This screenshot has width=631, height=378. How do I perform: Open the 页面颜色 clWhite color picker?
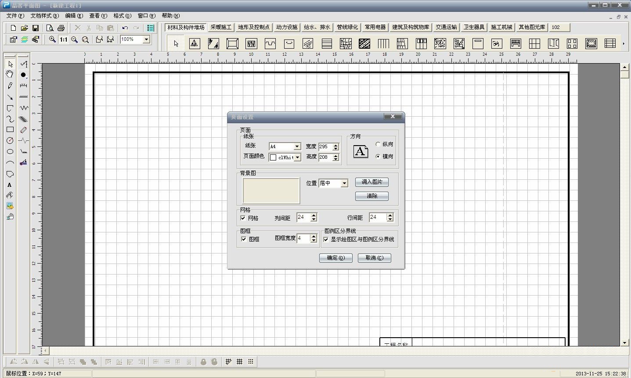coord(297,157)
